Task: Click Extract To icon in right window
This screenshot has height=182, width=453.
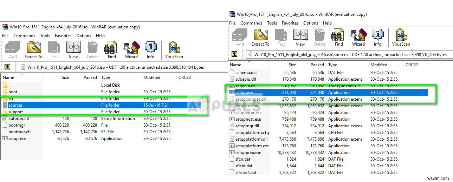Action: [x=260, y=37]
